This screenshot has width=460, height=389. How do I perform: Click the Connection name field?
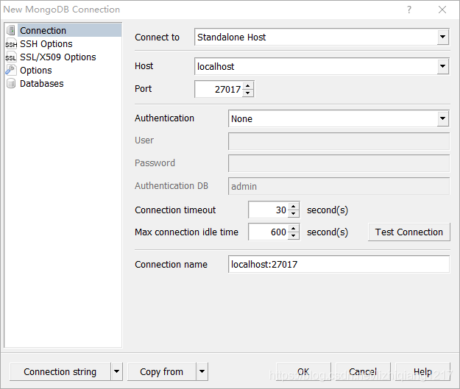tap(339, 264)
